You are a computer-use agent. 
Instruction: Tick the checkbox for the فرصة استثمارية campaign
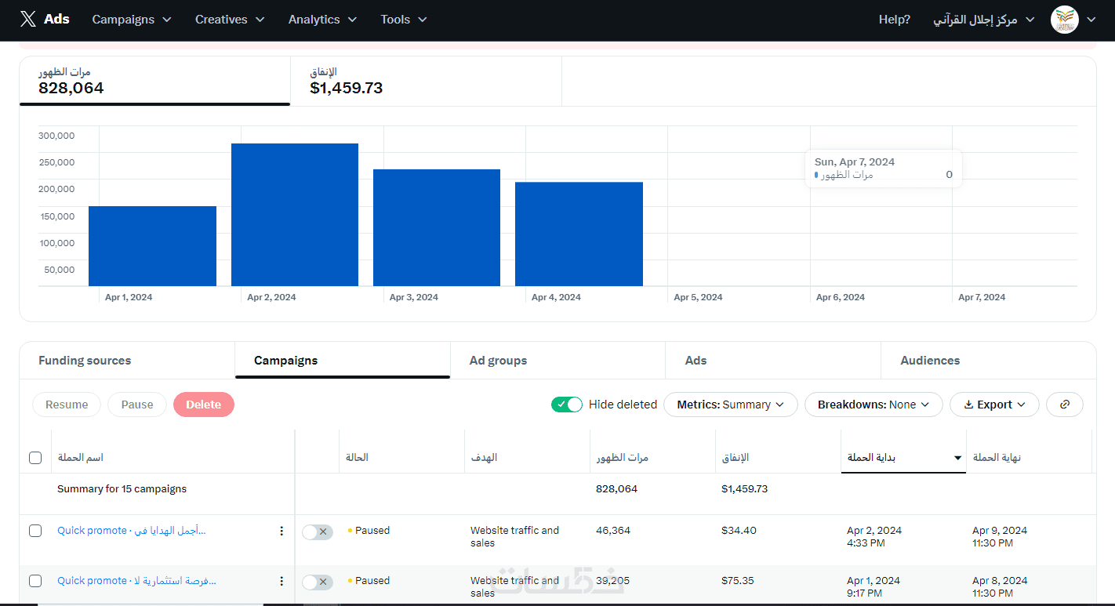pyautogui.click(x=35, y=581)
